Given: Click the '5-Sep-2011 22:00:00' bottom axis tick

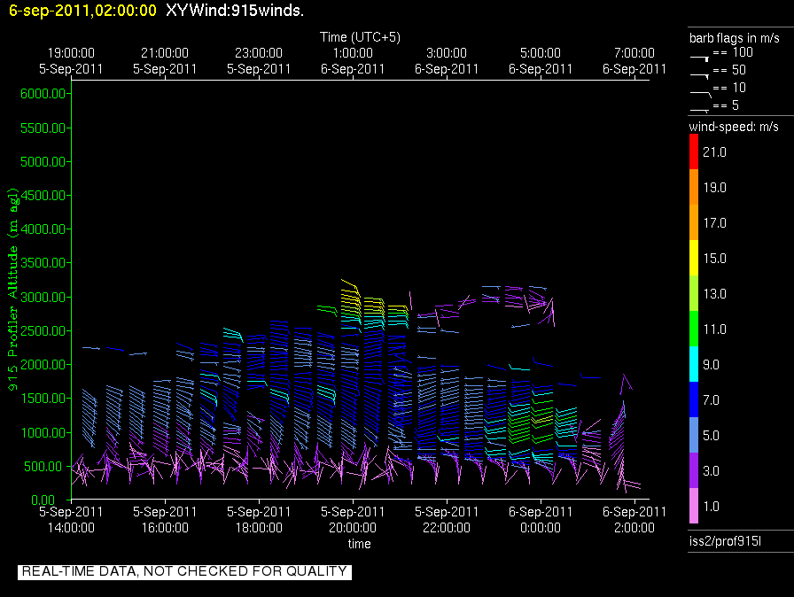Looking at the screenshot, I should pyautogui.click(x=447, y=520).
